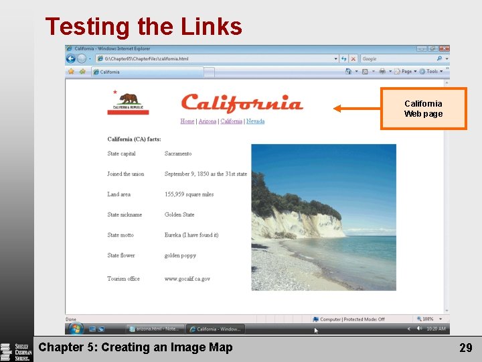Click the volume speaker tray icon
The height and width of the screenshot is (362, 482).
[x=419, y=328]
